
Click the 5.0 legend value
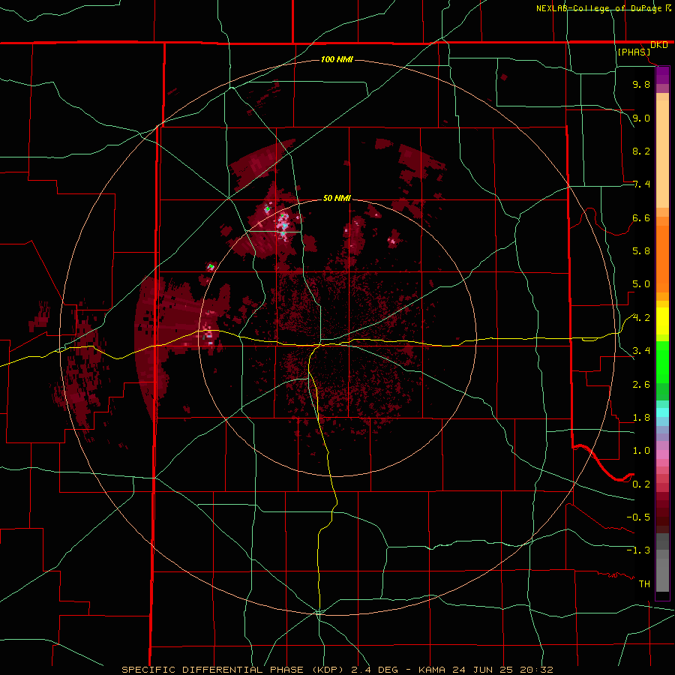pos(641,284)
